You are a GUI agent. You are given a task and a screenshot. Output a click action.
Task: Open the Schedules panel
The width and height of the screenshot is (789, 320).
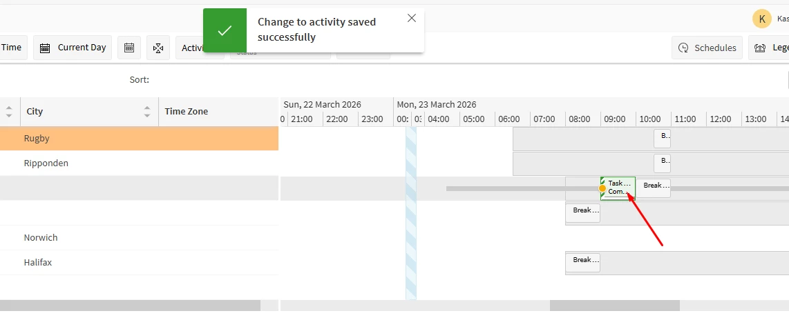(707, 48)
